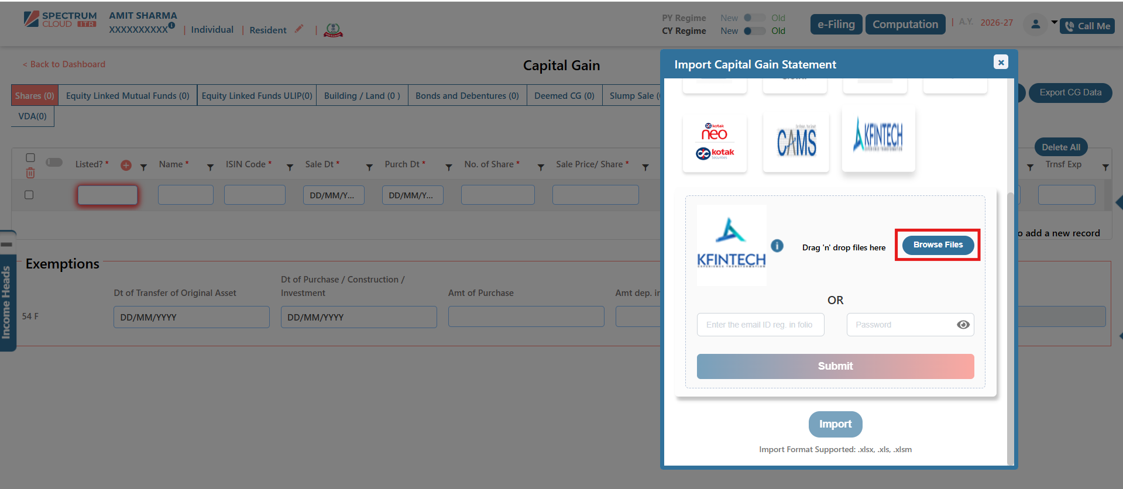Open the Sale Dt column filter
Screen dimensions: 1123x489
369,167
